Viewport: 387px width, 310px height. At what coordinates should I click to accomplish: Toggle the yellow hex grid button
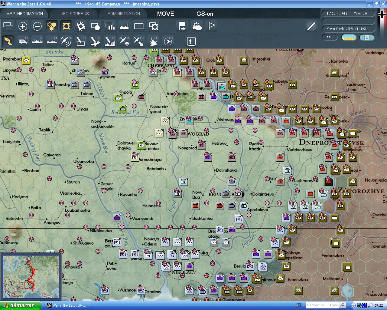52,26
